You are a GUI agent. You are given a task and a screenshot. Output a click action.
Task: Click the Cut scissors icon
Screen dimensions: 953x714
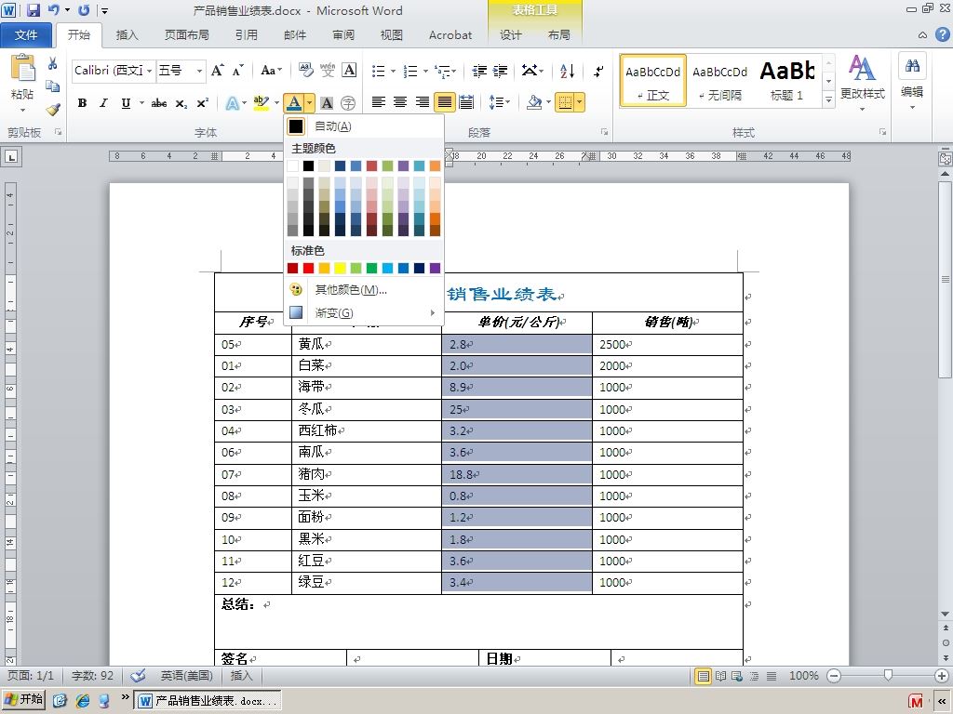(52, 64)
